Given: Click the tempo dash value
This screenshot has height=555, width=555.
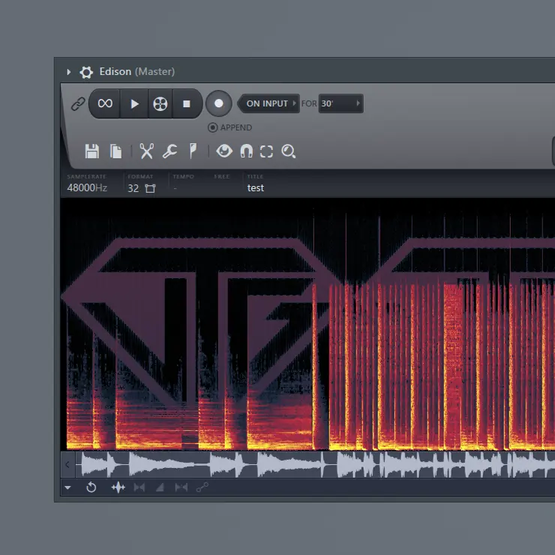Looking at the screenshot, I should (175, 189).
